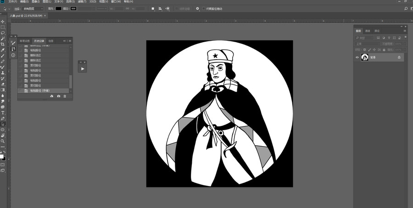Open the Layers panel flyout menu

(x=405, y=31)
